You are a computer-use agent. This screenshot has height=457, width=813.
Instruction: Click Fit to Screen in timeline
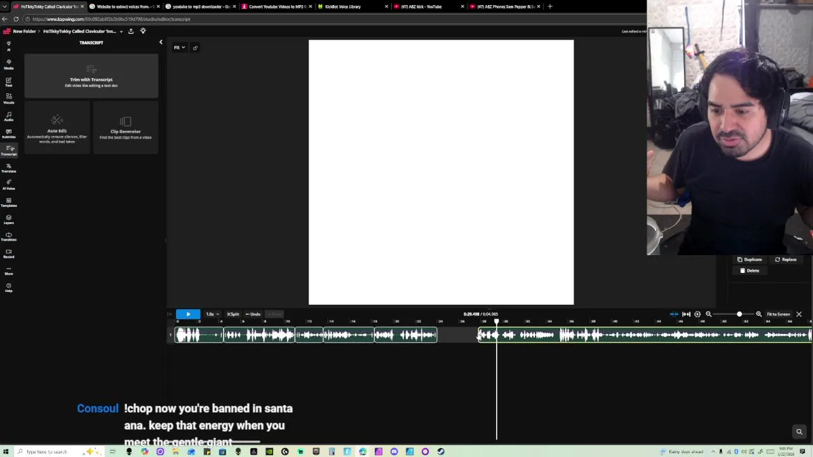tap(778, 314)
